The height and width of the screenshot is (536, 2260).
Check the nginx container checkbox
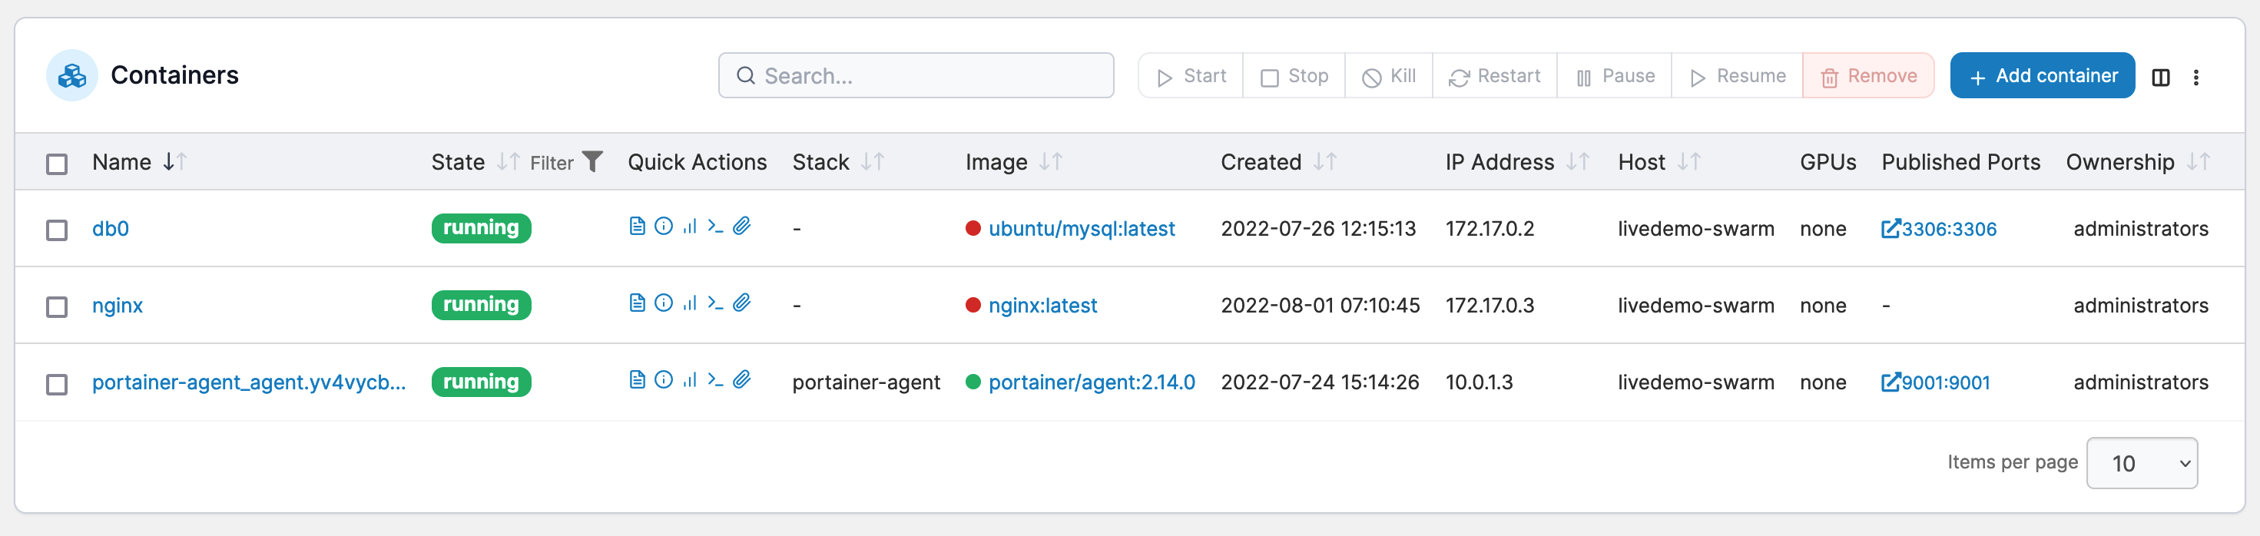57,307
